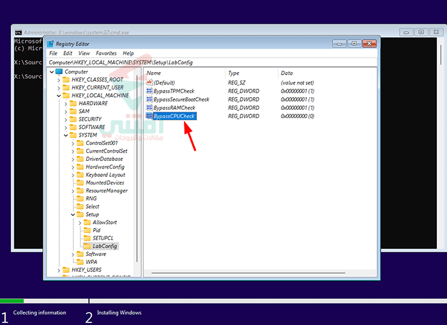The height and width of the screenshot is (325, 447).
Task: Close the Registry Editor window
Action: 369,43
